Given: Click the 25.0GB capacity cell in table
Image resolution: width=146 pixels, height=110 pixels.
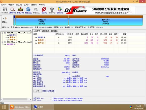Looking at the screenshot, I should [124, 40].
